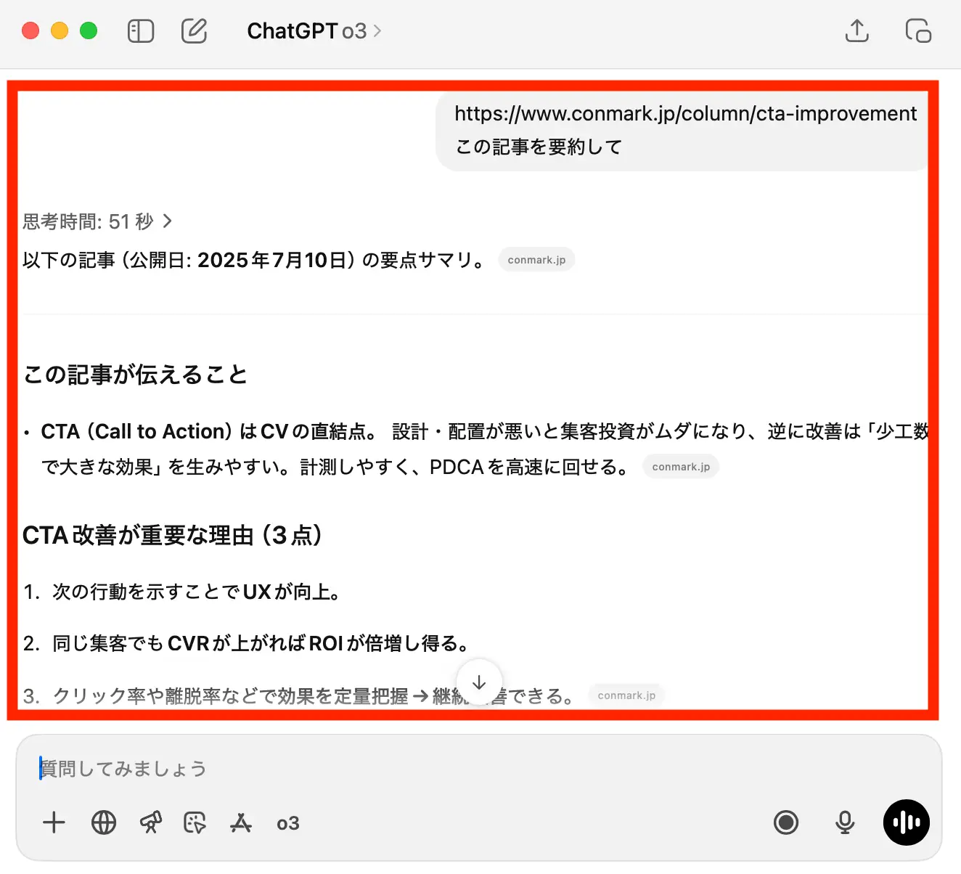Start voice mode with waveform button
This screenshot has width=961, height=874.
pyautogui.click(x=907, y=822)
